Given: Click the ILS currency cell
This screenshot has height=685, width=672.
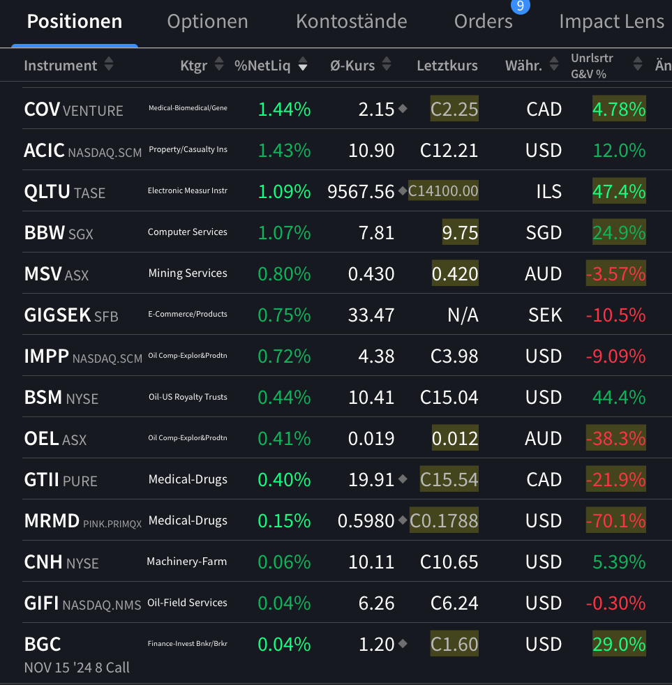Looking at the screenshot, I should pos(548,192).
